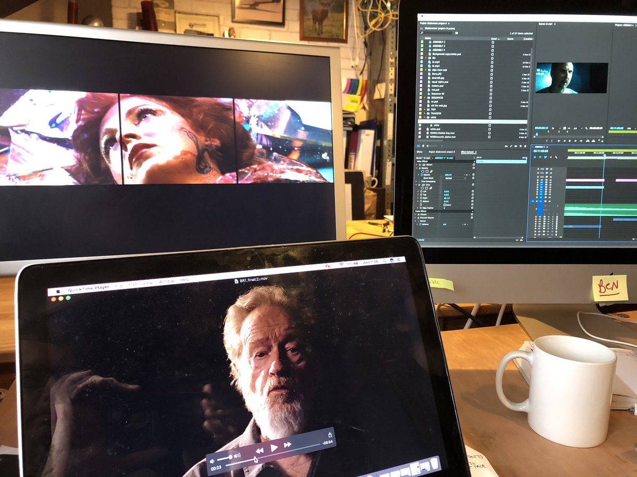Expand the TIDY folder

coord(424,110)
